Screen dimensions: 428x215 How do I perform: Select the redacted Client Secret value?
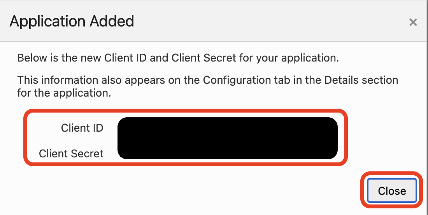tap(227, 152)
